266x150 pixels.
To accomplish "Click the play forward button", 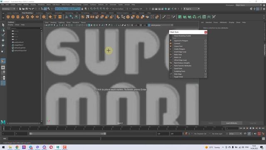I will 254,128.
